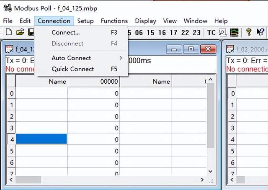The height and width of the screenshot is (190, 268).
Task: Maximize the f_04 child window
Action: (191, 49)
